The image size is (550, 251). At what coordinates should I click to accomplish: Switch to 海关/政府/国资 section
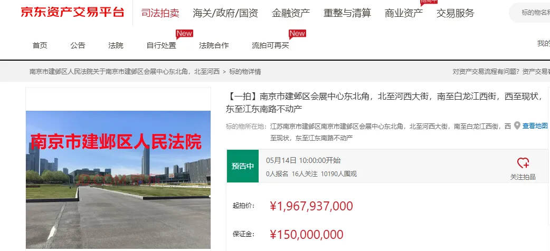pos(225,13)
